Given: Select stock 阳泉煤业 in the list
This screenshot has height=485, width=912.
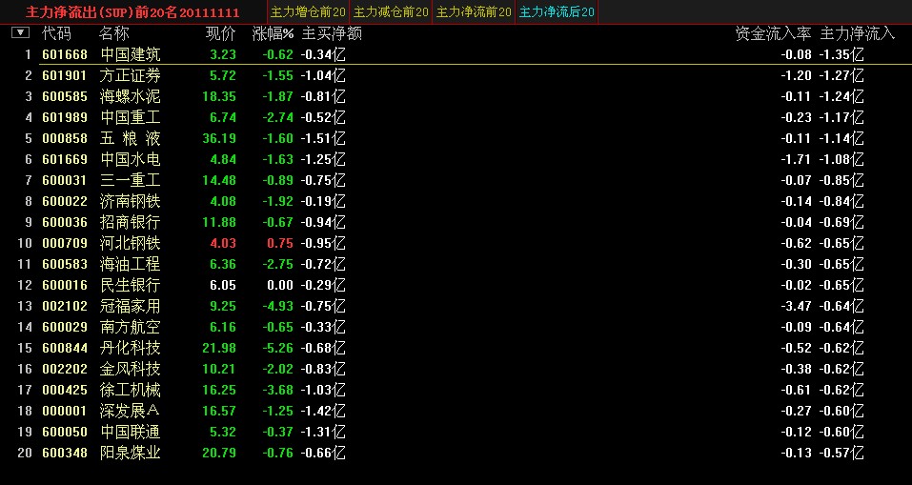Looking at the screenshot, I should 131,453.
